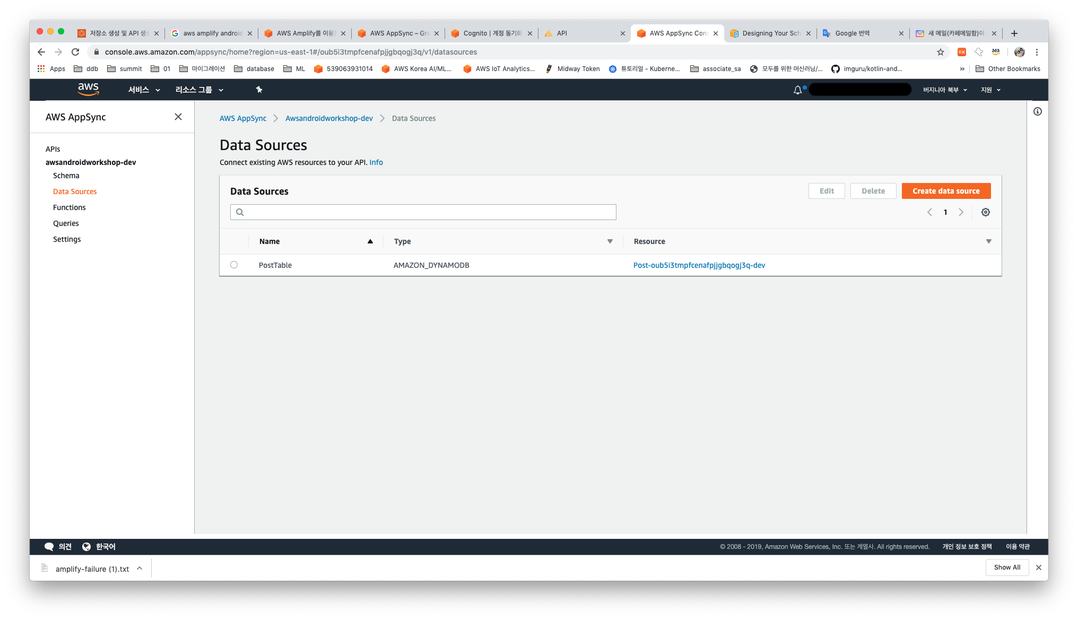Open Post-oub5i3tmpfcenafpjjgbqogj3q-dev resource link
Image resolution: width=1078 pixels, height=620 pixels.
click(x=699, y=265)
